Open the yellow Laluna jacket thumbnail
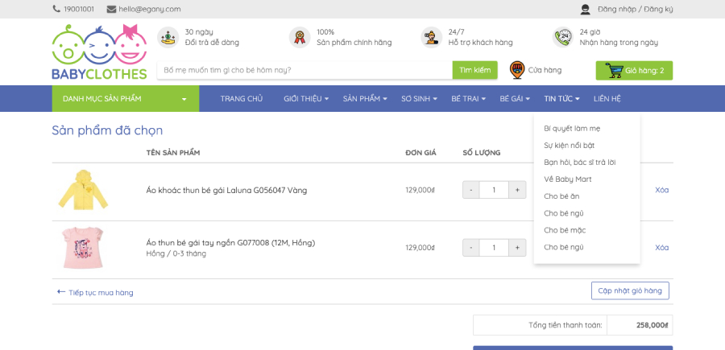 click(83, 190)
